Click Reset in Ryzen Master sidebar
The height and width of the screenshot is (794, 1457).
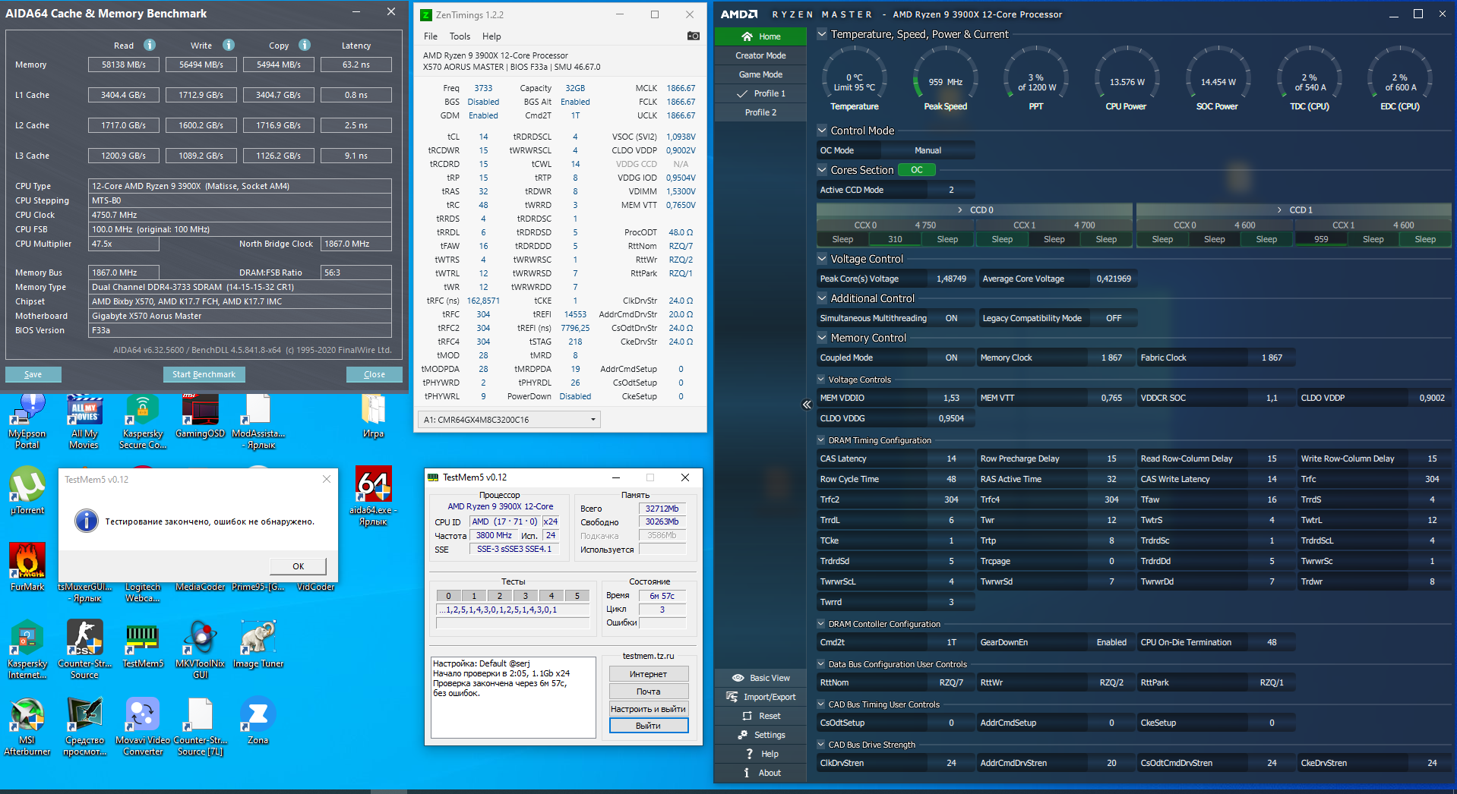point(761,716)
